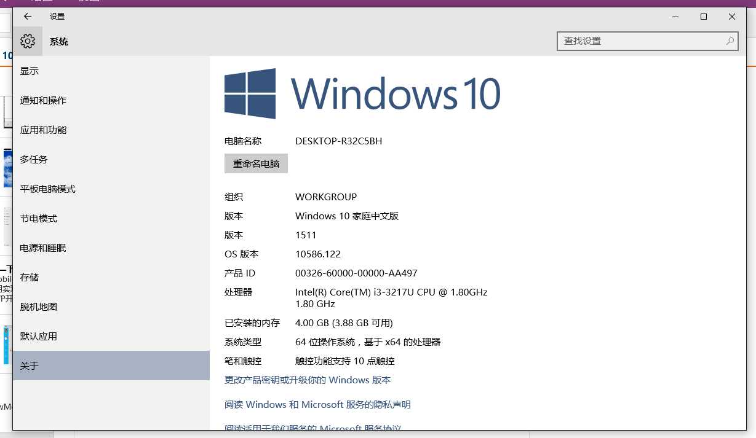
Task: Click the 64 位操作系统 system type text
Action: point(368,342)
